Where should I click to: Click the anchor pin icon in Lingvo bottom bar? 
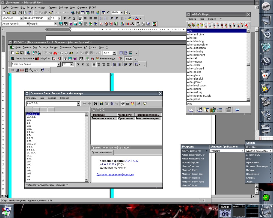237,110
